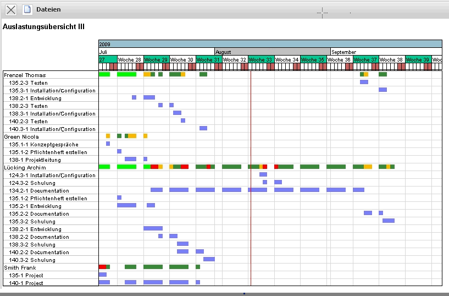The image size is (449, 296).
Task: Select Woche 31 column header
Action: pos(209,59)
